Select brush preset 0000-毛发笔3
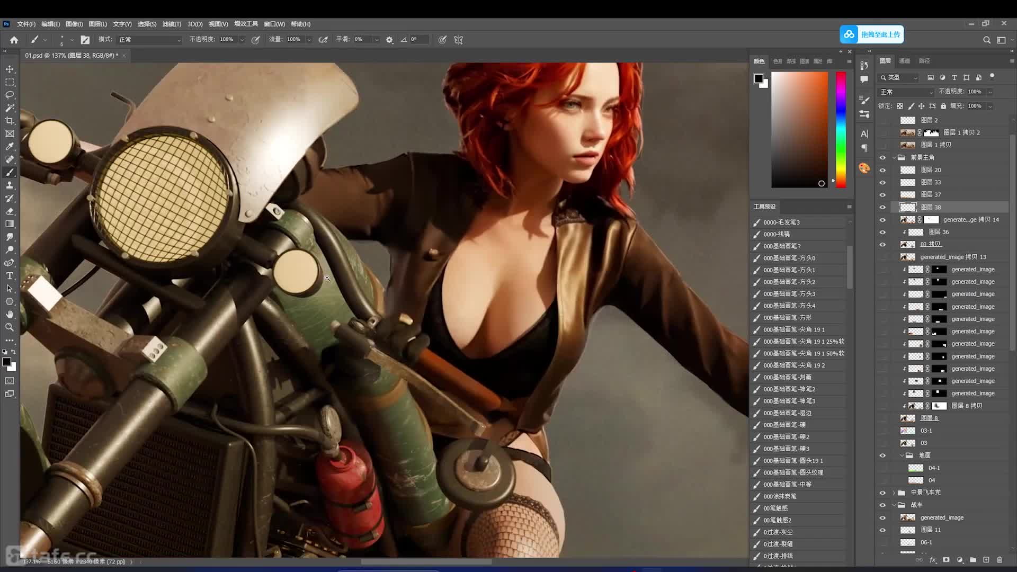 (x=800, y=222)
